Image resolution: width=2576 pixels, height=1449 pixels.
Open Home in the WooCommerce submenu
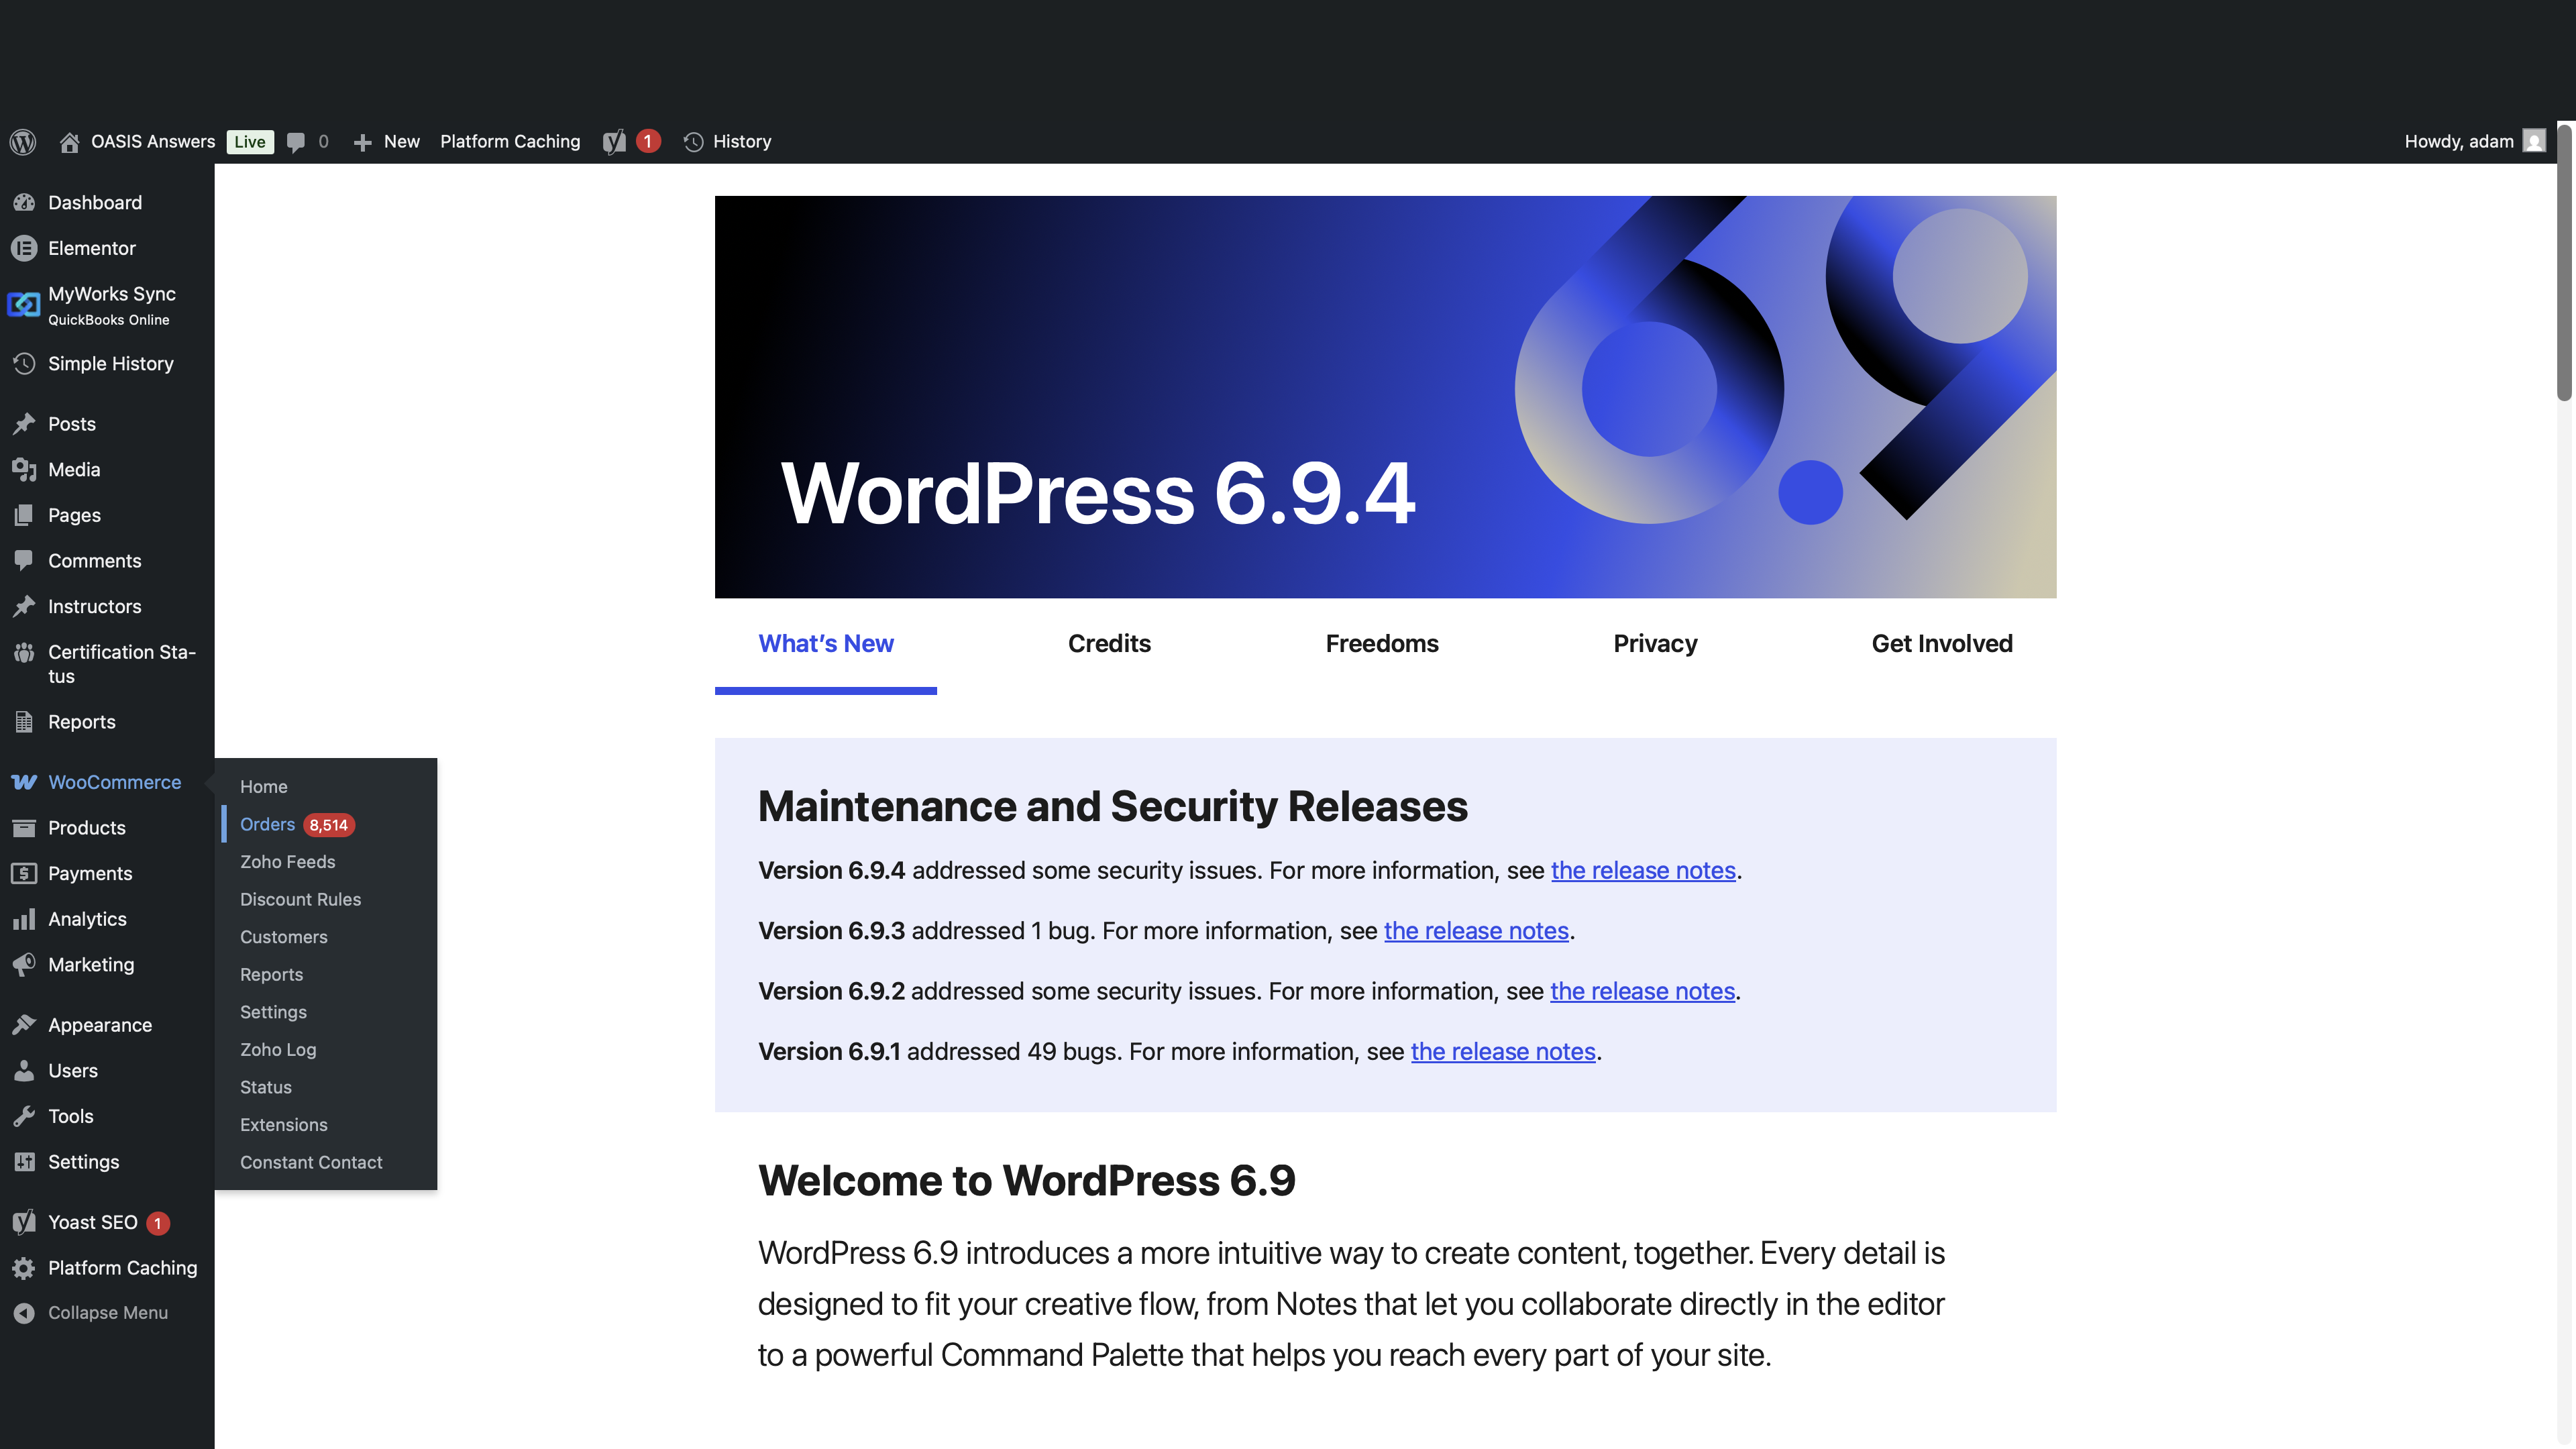point(264,787)
